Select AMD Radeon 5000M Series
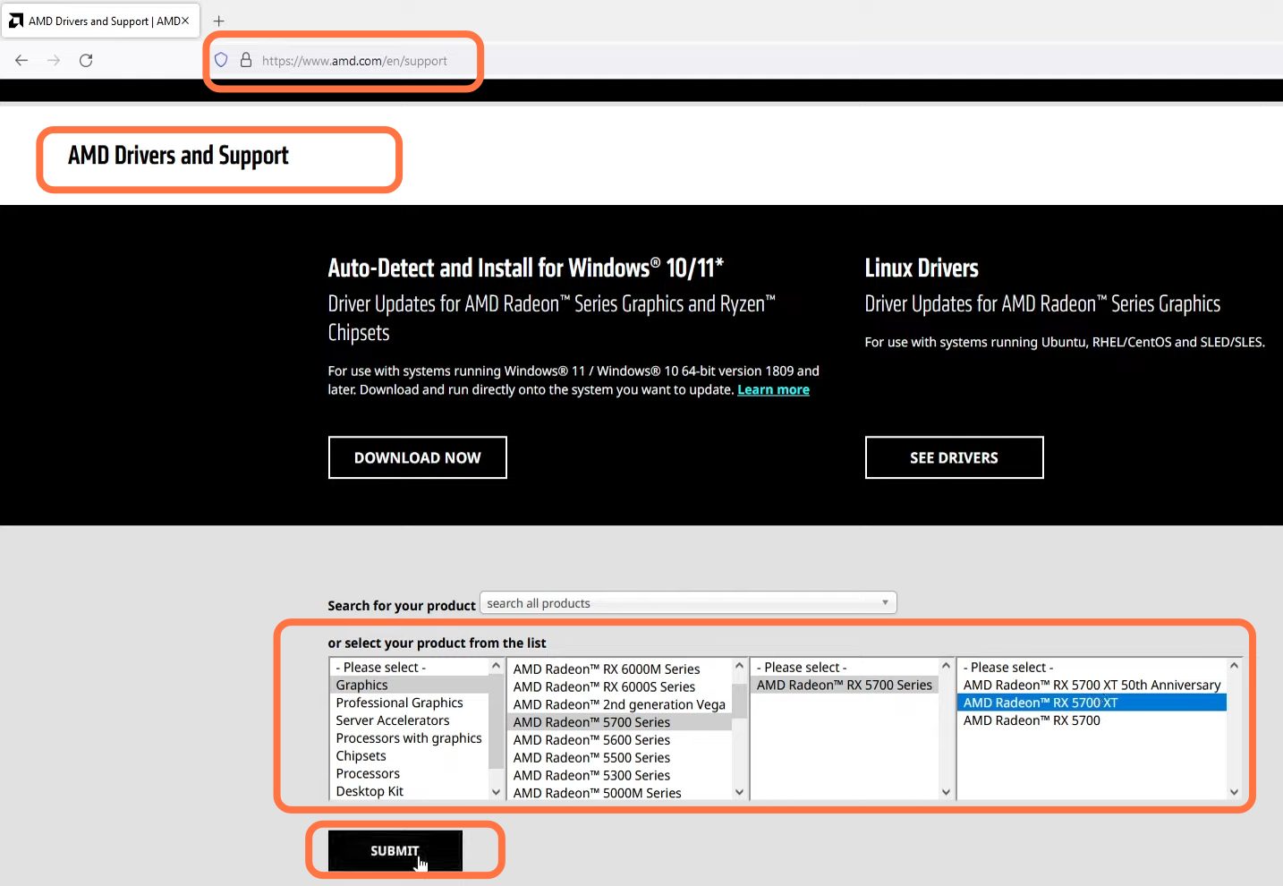The image size is (1283, 886). pos(620,793)
